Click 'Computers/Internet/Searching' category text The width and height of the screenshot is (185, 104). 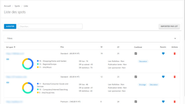(x=55, y=90)
